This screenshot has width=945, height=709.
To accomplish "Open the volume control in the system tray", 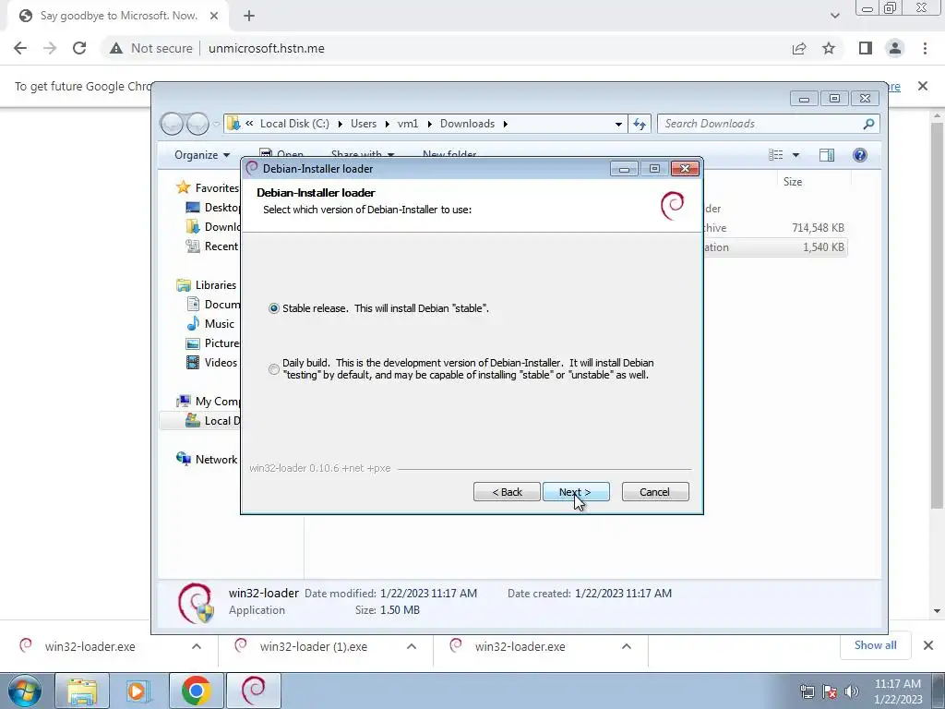I will point(852,691).
